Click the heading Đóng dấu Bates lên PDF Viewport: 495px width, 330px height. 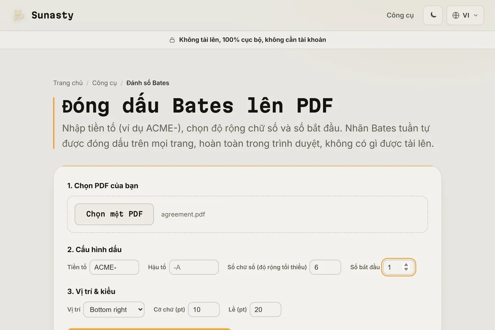[197, 105]
